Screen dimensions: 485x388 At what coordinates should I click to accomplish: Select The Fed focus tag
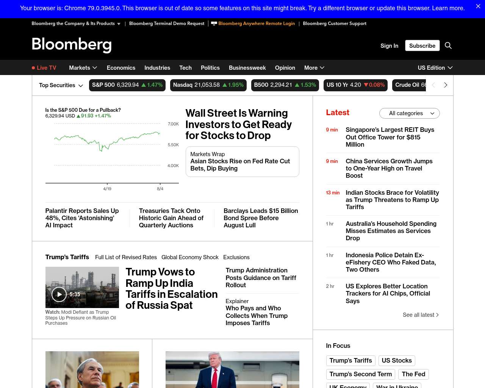[x=413, y=374]
